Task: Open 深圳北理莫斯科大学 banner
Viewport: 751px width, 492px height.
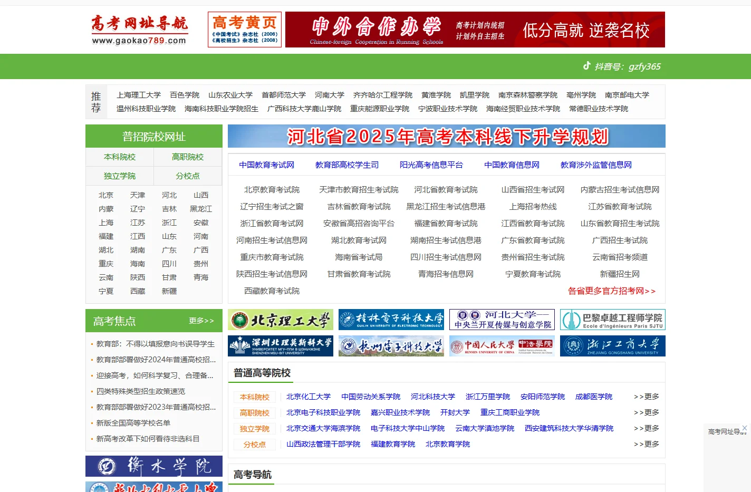Action: pos(281,346)
